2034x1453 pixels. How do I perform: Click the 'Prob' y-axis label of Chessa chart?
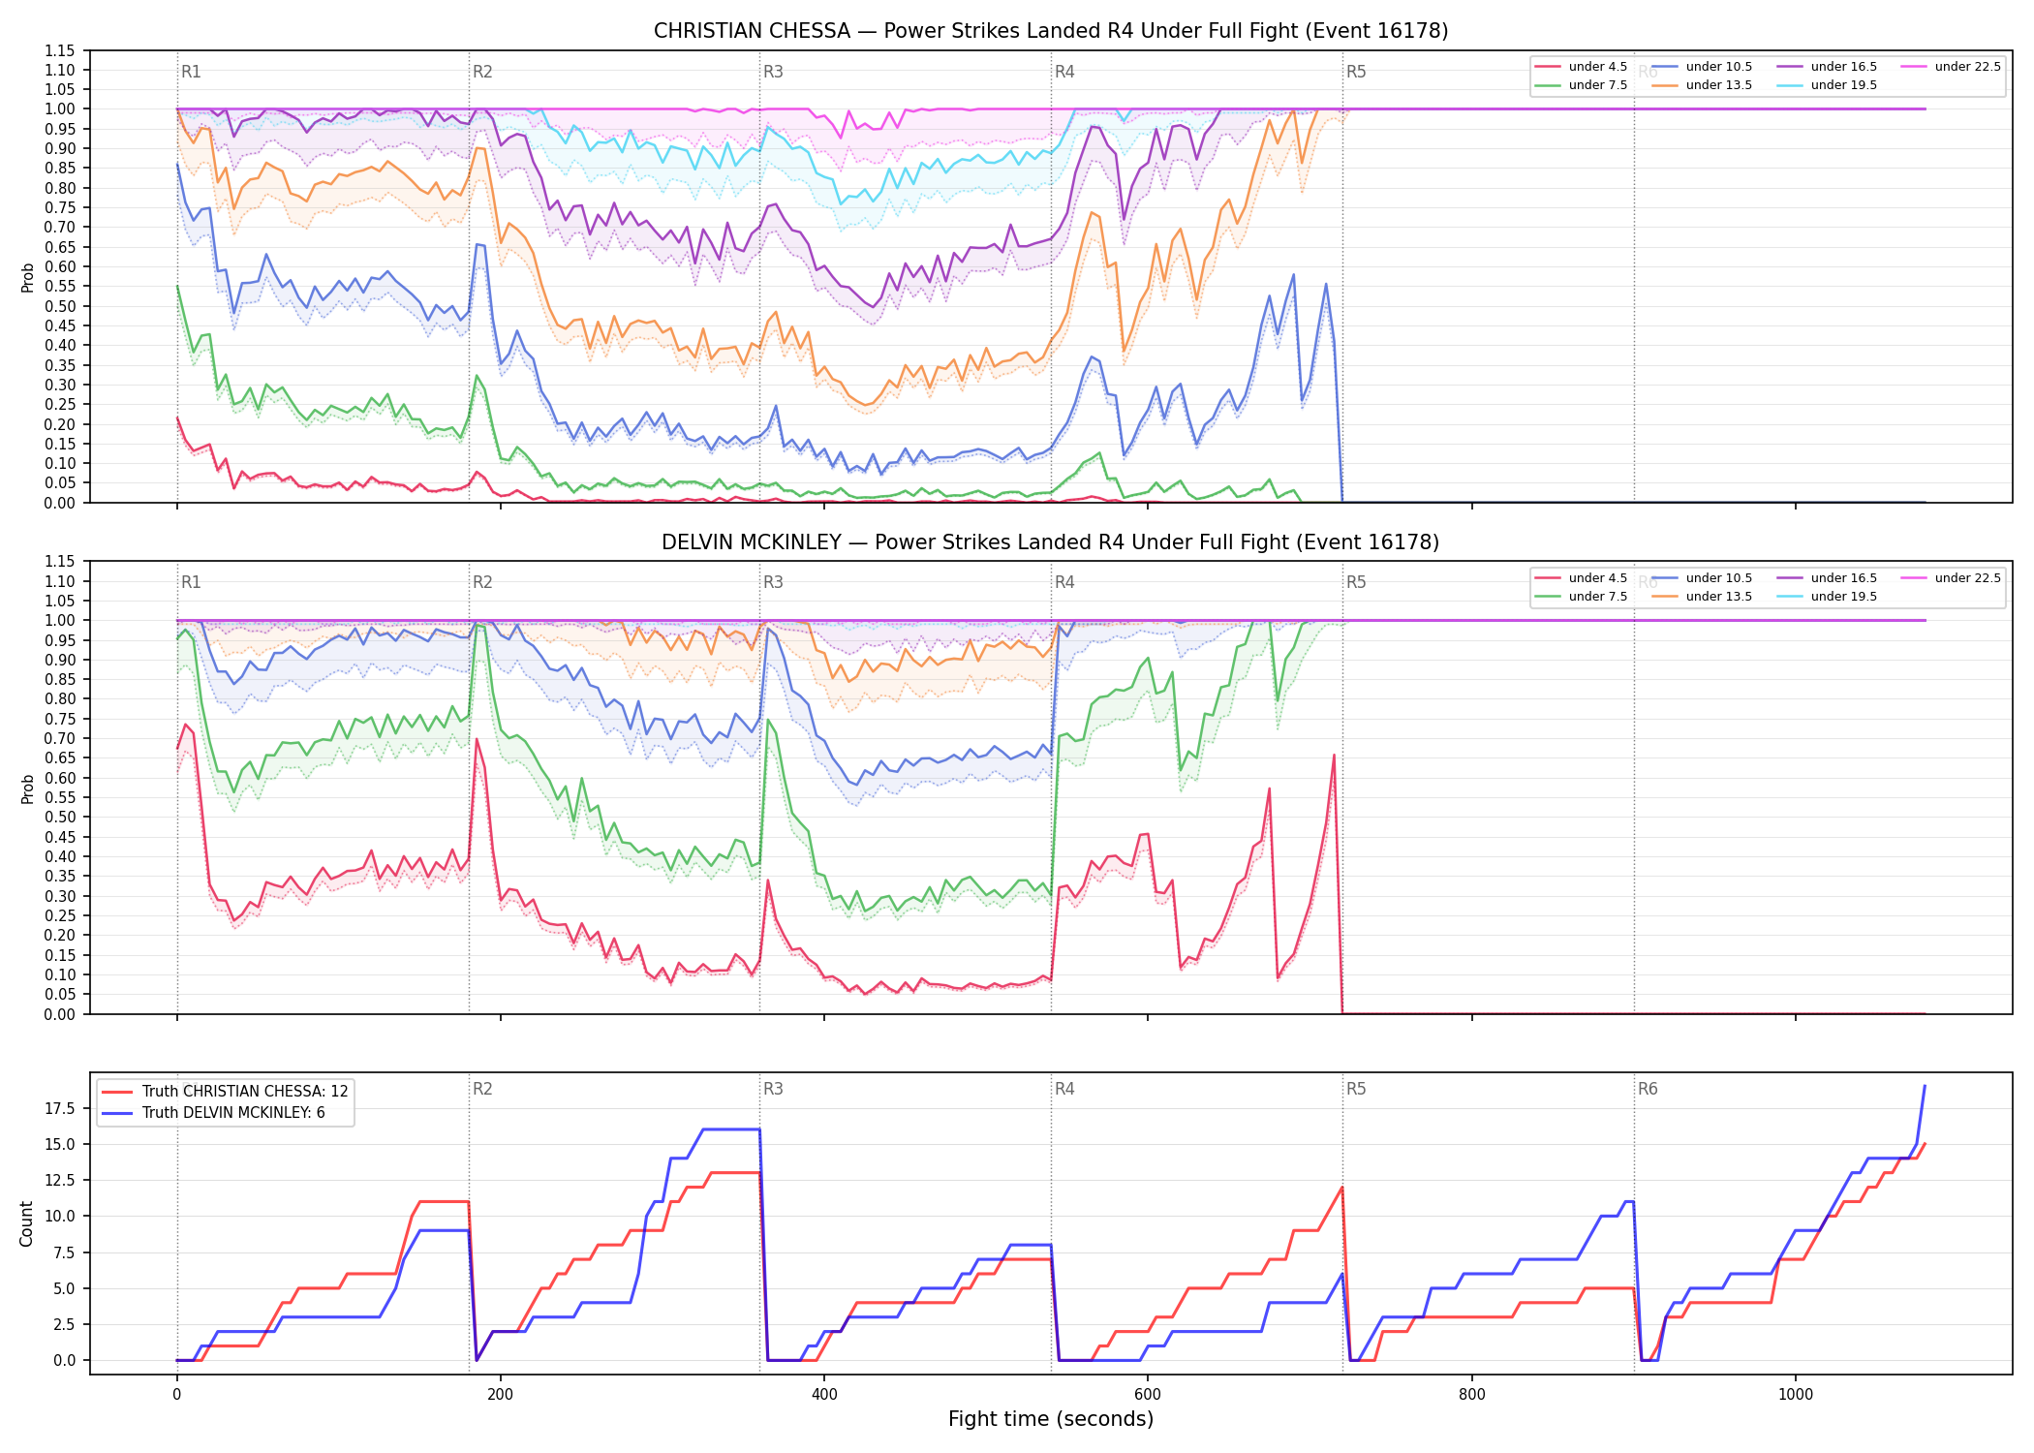coord(27,277)
